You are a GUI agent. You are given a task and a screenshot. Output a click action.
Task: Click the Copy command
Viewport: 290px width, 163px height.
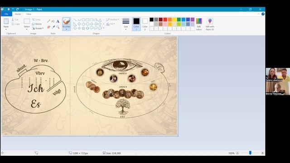15,24
